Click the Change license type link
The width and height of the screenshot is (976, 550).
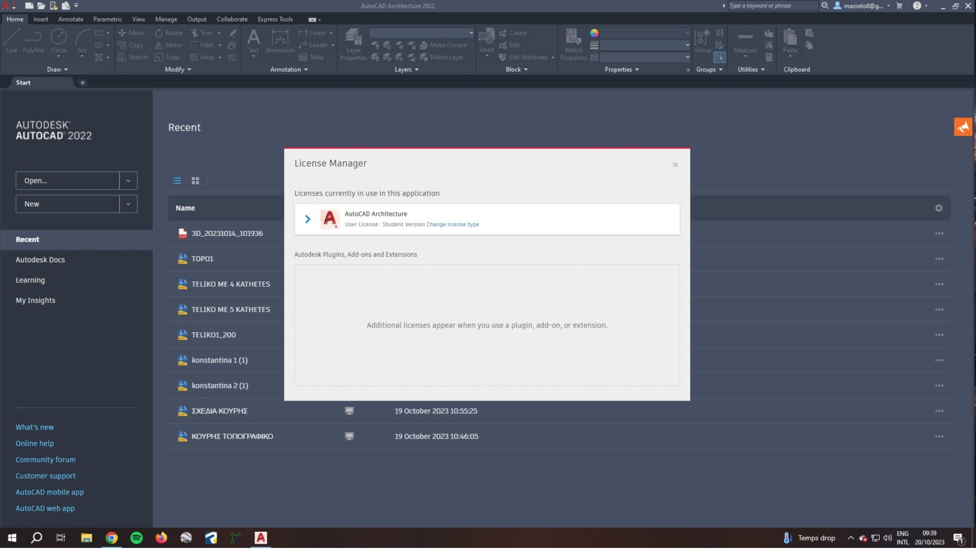pos(452,224)
